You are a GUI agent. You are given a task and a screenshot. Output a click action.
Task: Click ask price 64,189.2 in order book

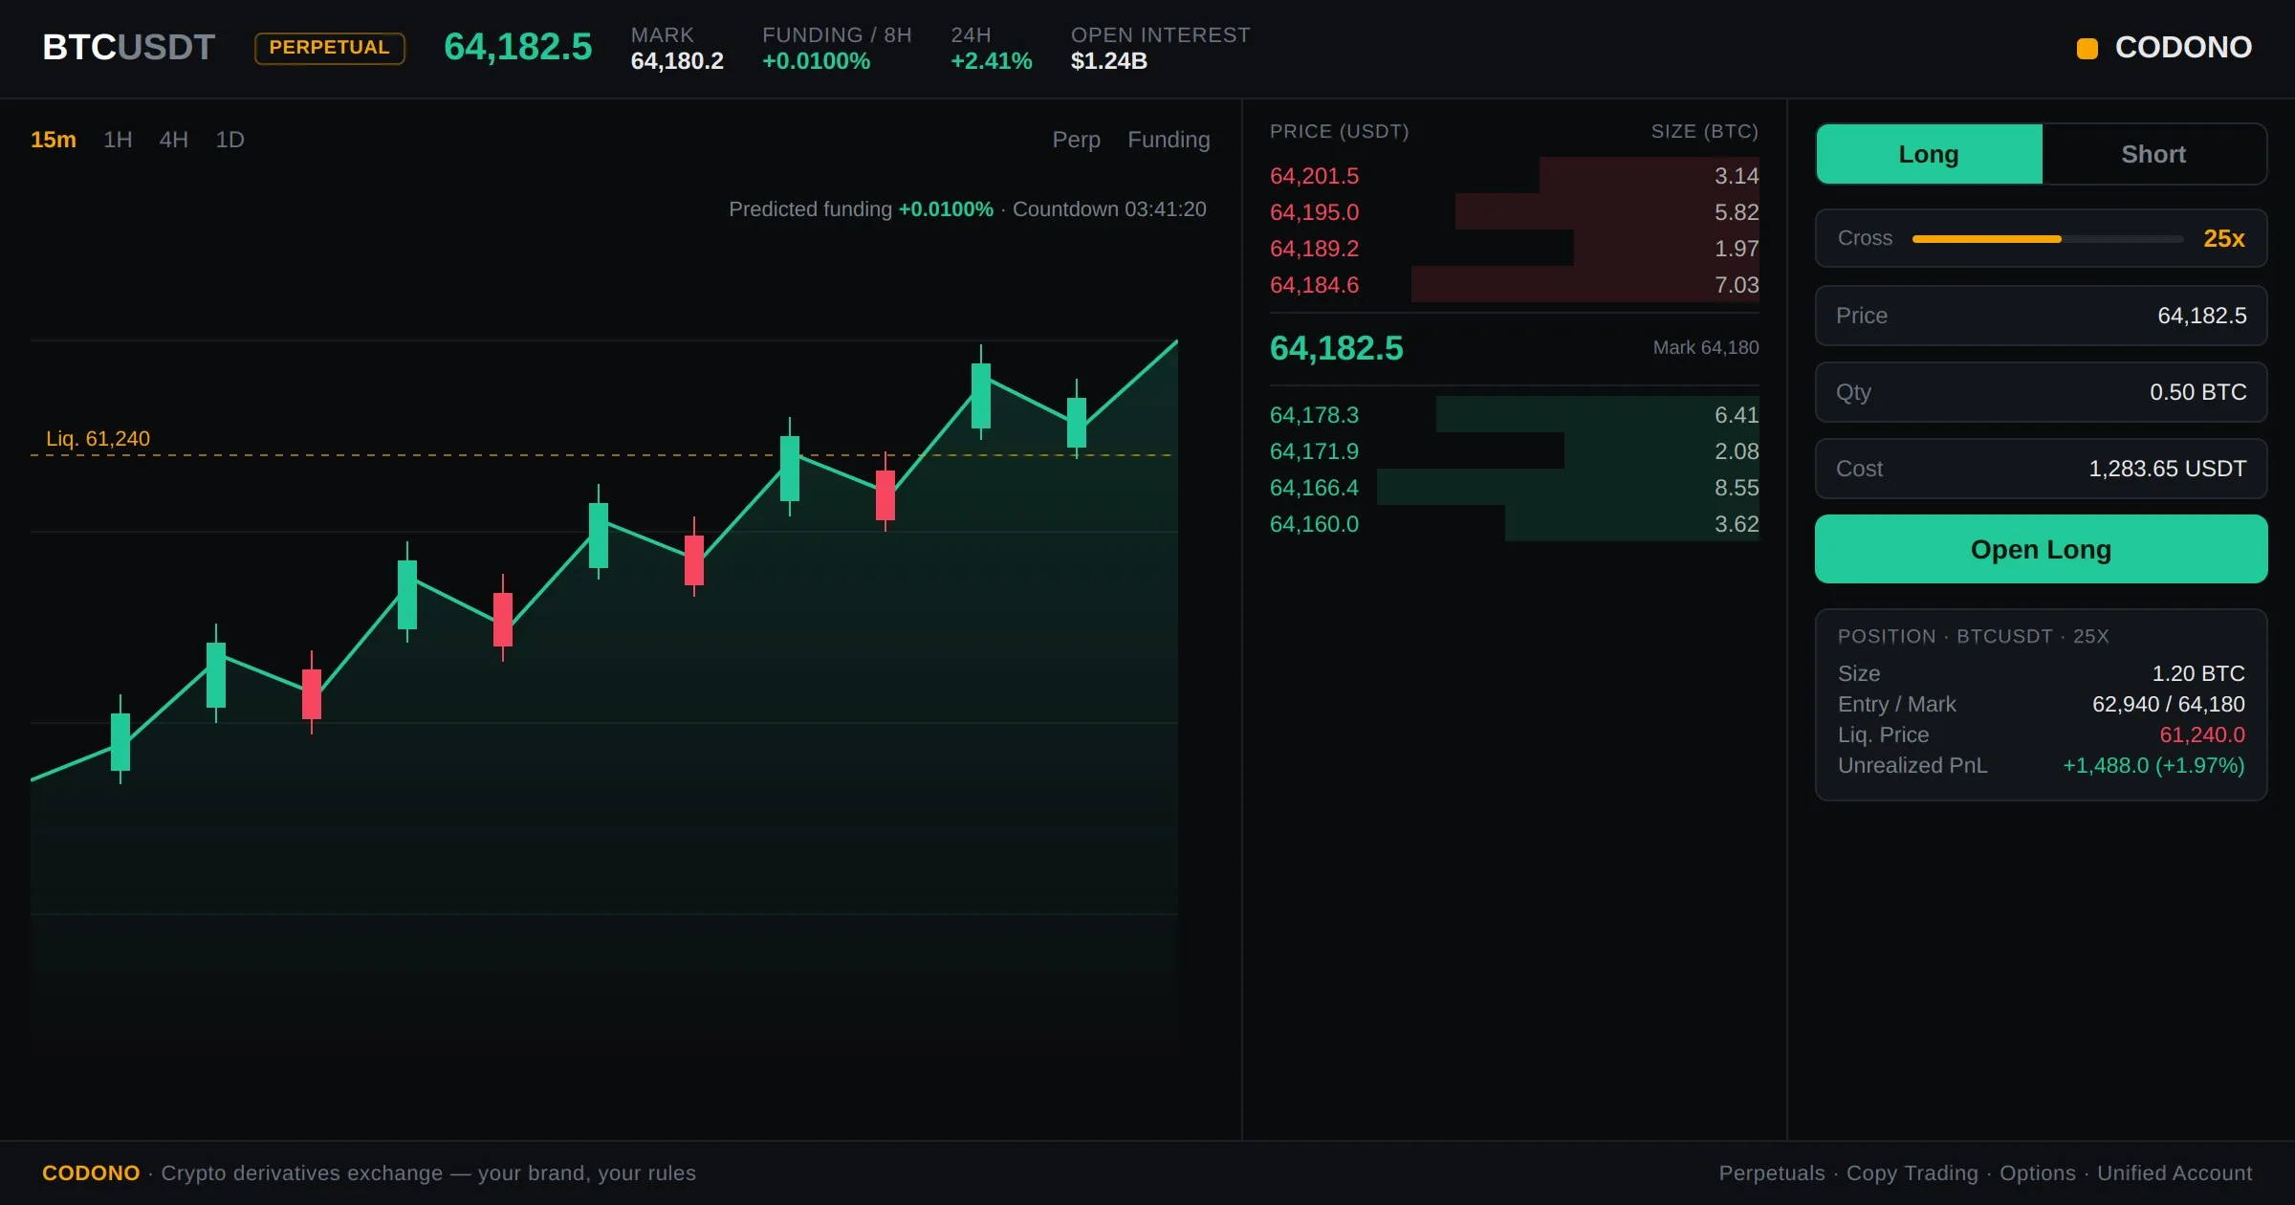1314,249
